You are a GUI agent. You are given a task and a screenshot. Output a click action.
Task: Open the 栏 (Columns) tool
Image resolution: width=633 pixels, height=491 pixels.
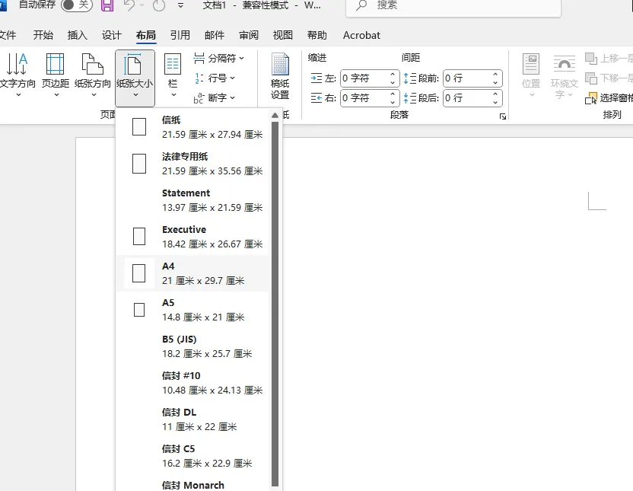tap(171, 76)
